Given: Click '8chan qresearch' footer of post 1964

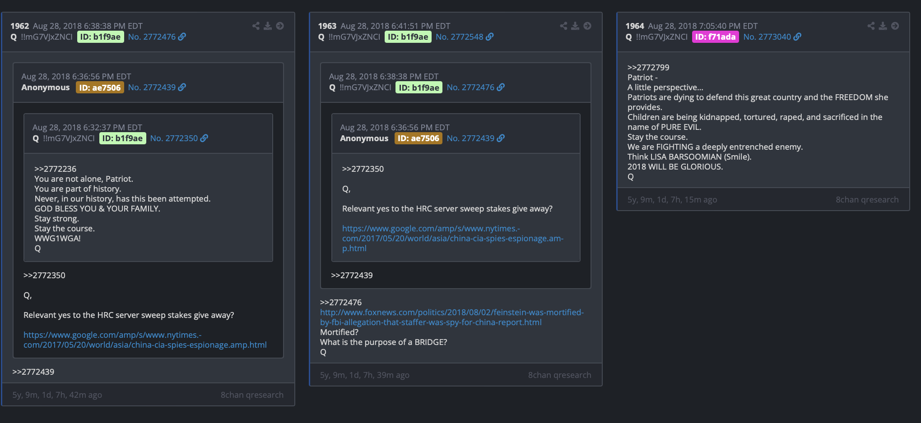Looking at the screenshot, I should click(x=867, y=199).
